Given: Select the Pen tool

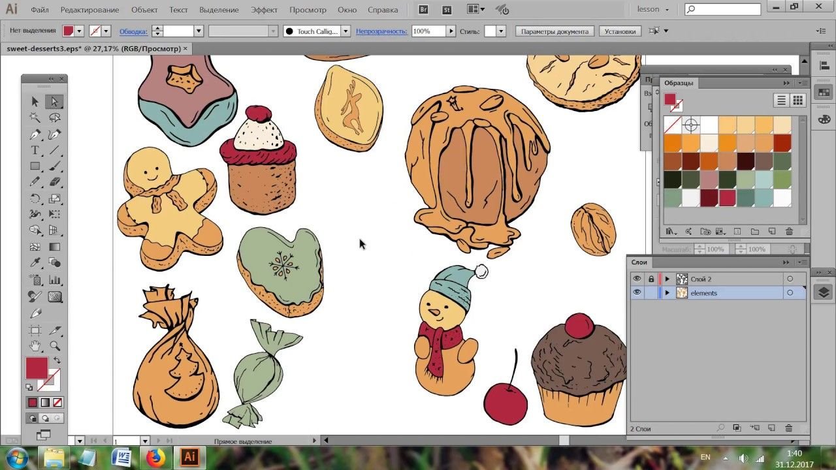Looking at the screenshot, I should point(35,134).
